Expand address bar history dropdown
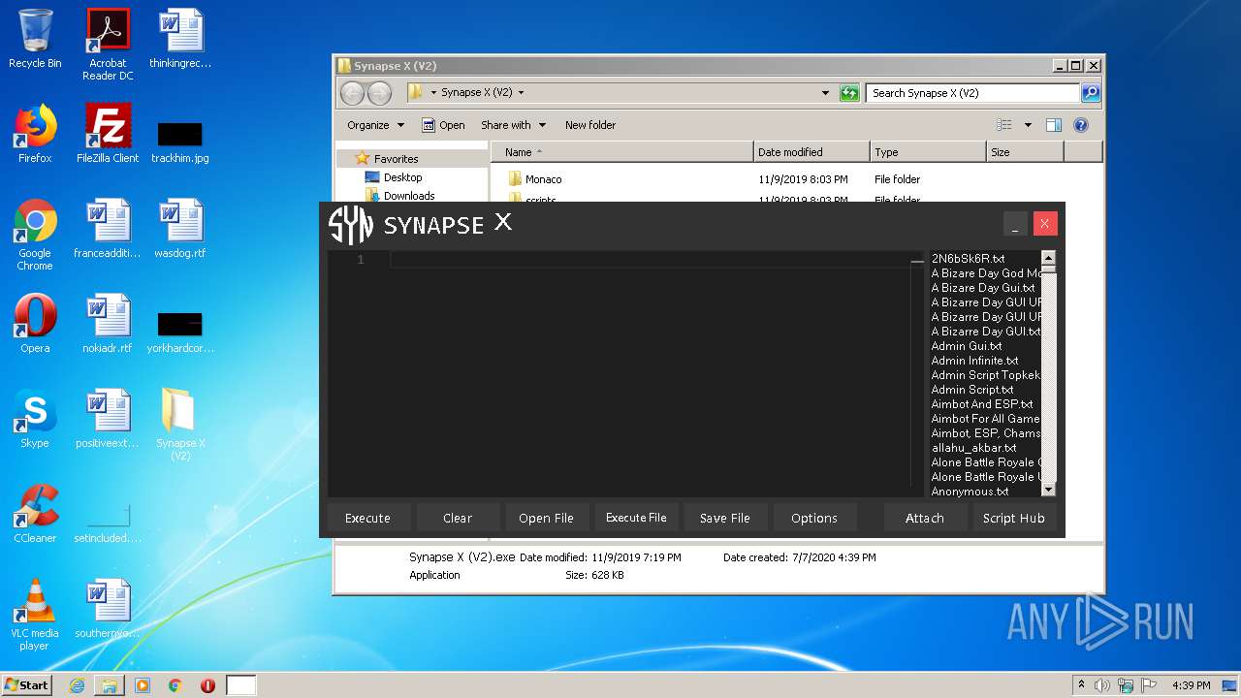The height and width of the screenshot is (698, 1241). click(825, 93)
